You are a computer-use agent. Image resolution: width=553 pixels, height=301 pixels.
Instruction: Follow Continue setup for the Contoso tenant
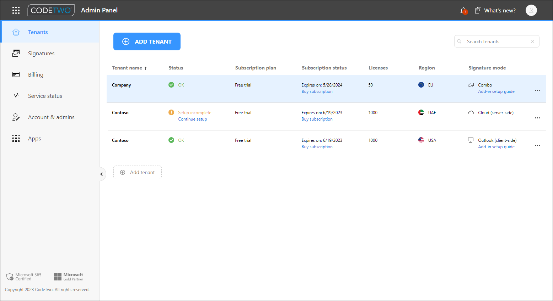tap(192, 119)
